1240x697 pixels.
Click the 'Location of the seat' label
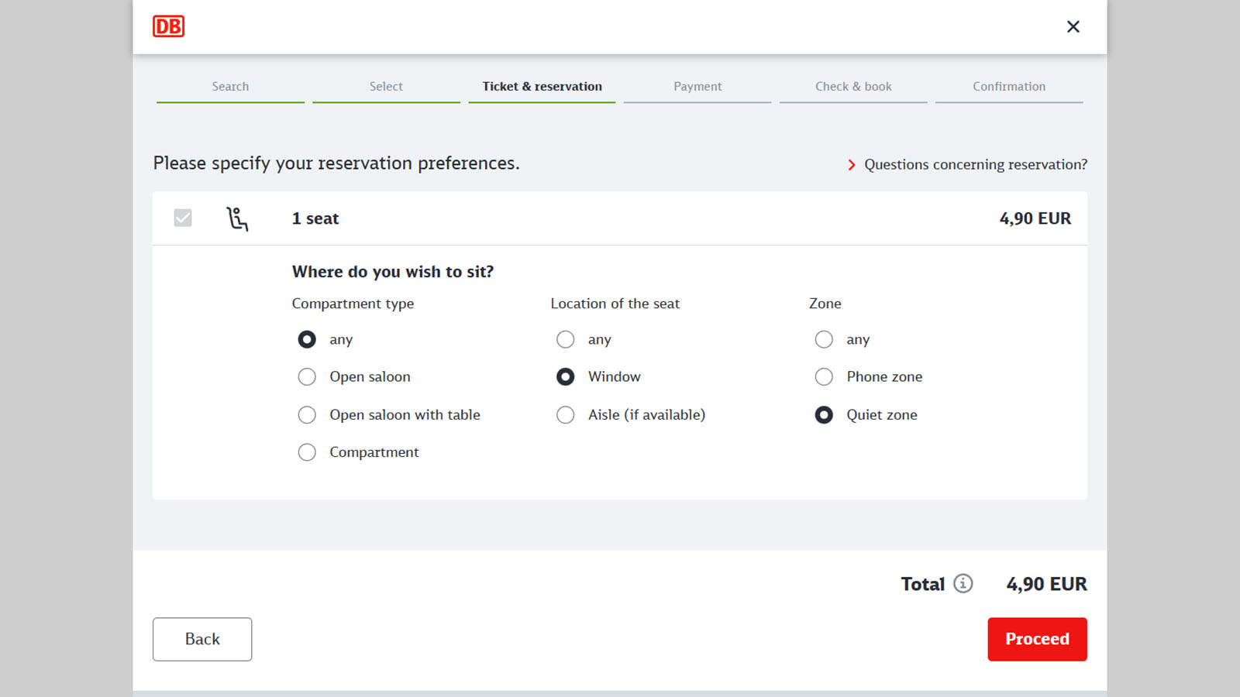(615, 304)
